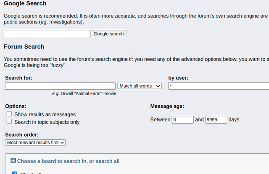This screenshot has height=174, width=269.
Task: Click the Google search button
Action: (x=109, y=34)
